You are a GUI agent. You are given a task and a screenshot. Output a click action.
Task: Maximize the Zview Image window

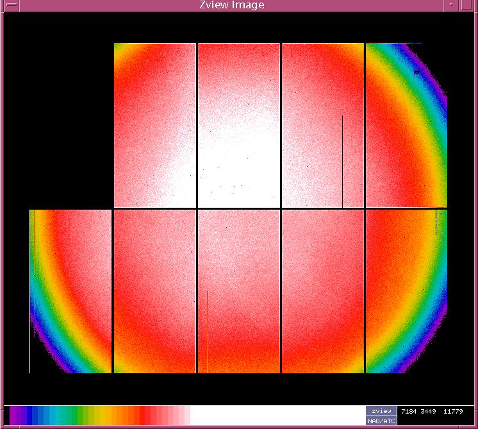tap(468, 6)
